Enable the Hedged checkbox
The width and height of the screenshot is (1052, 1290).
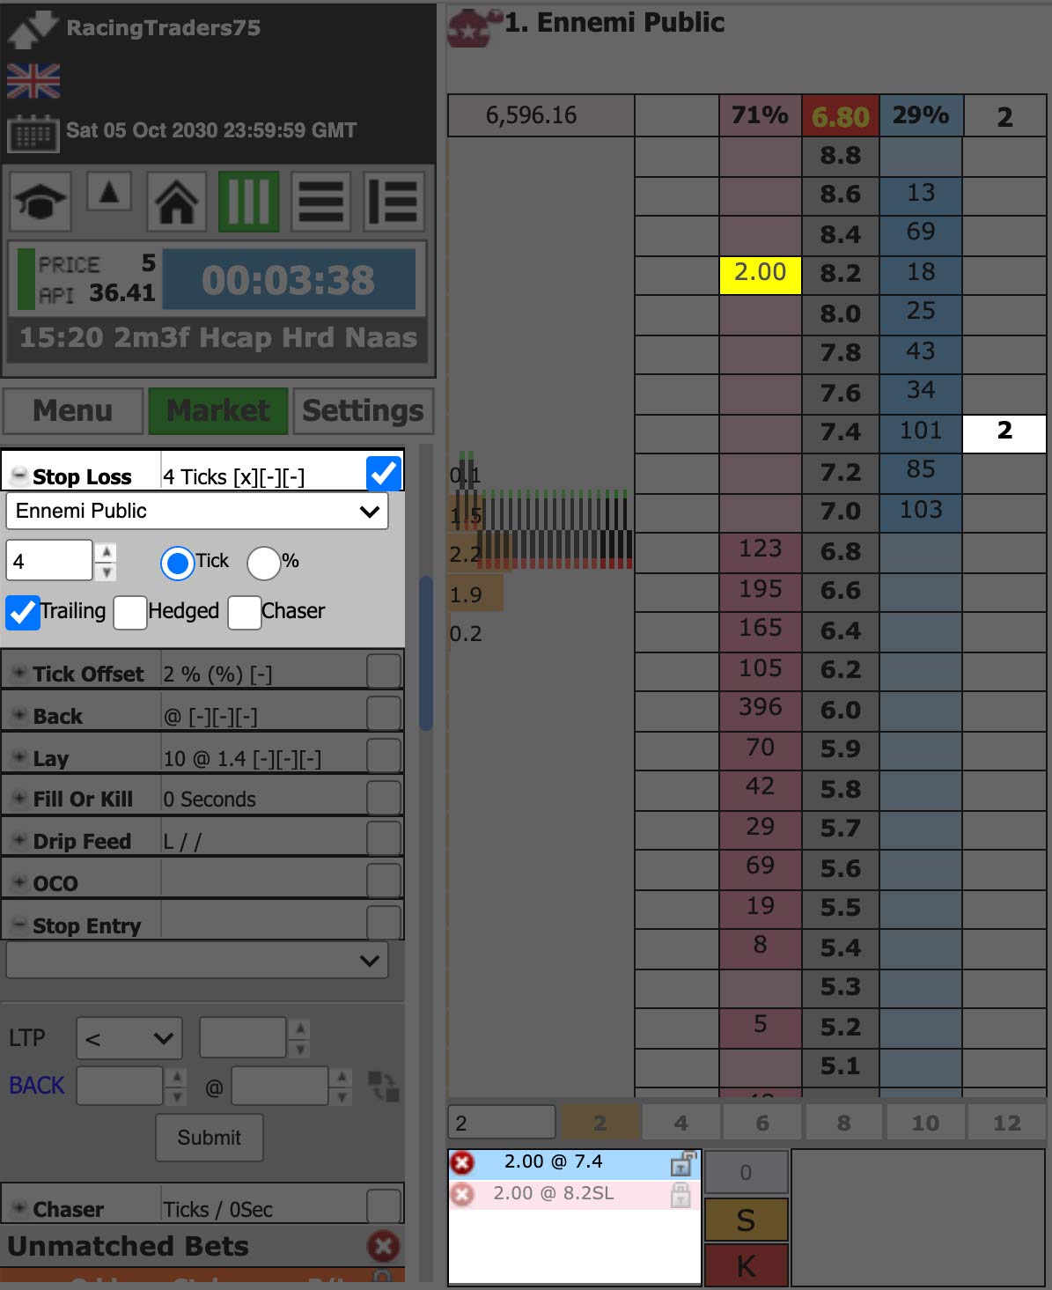pos(129,612)
